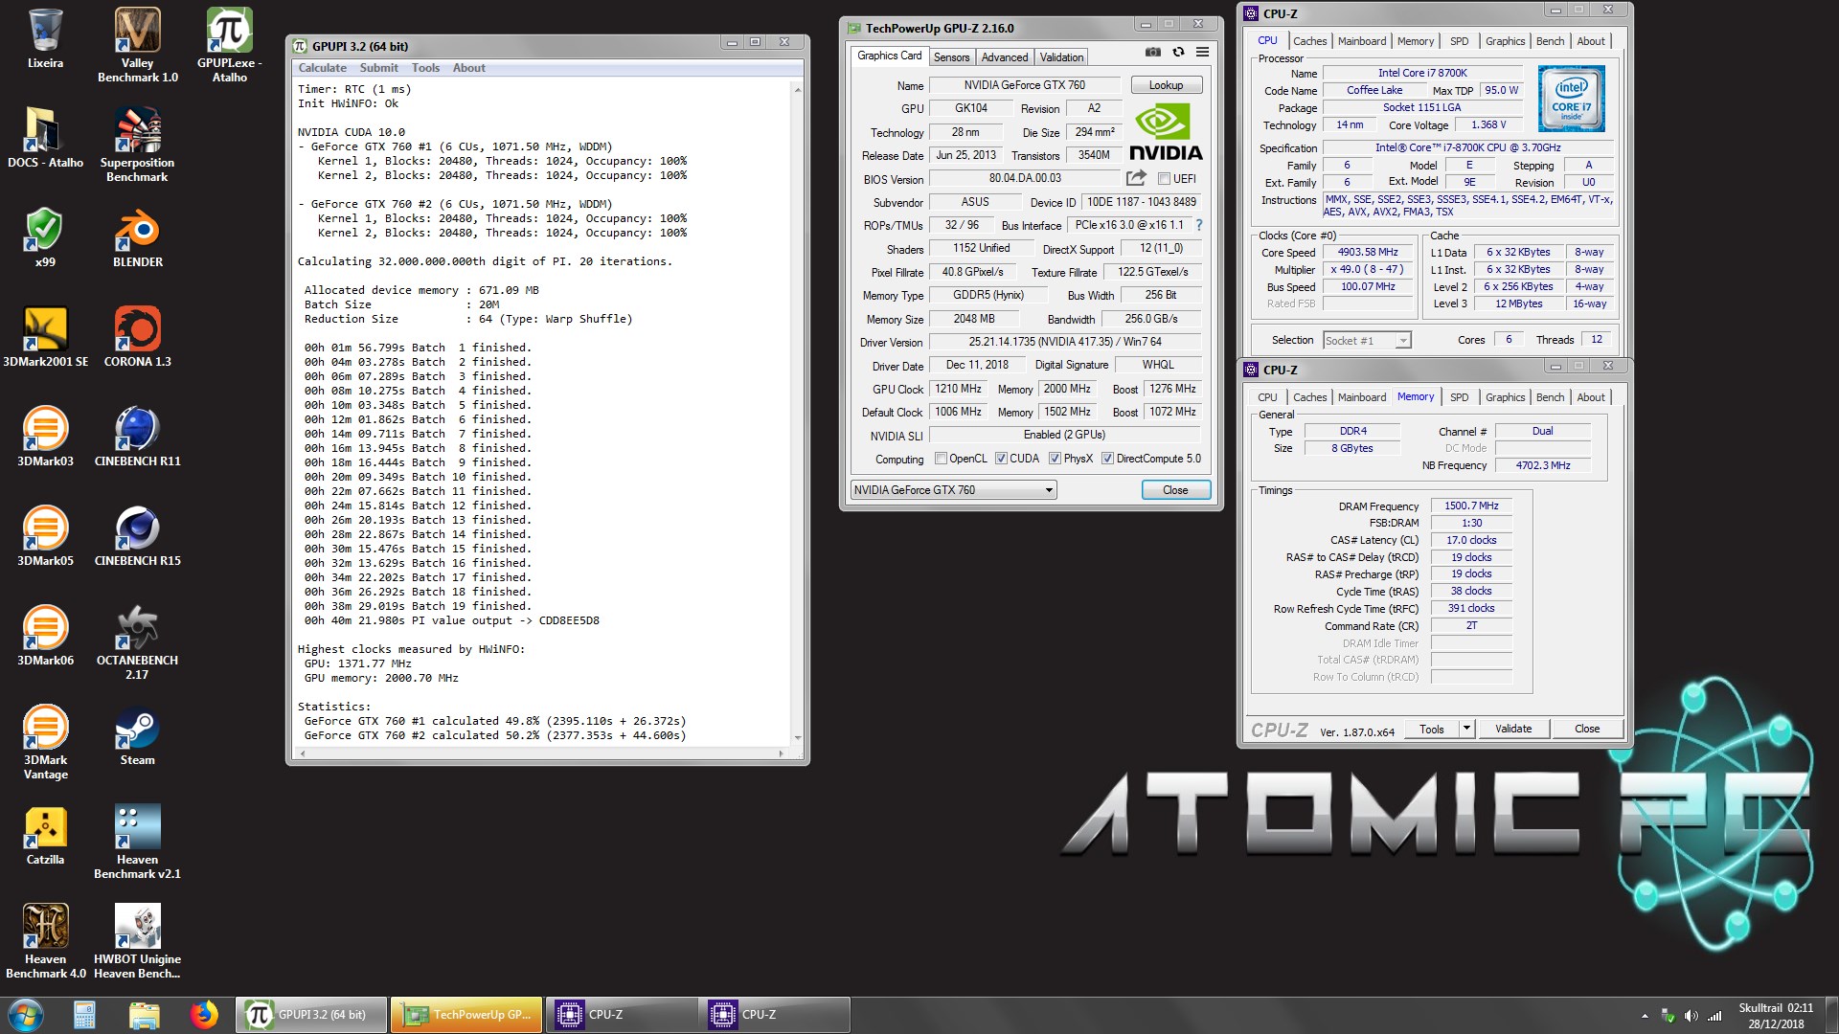Click the volume speaker tray icon
This screenshot has width=1839, height=1034.
pyautogui.click(x=1691, y=1016)
